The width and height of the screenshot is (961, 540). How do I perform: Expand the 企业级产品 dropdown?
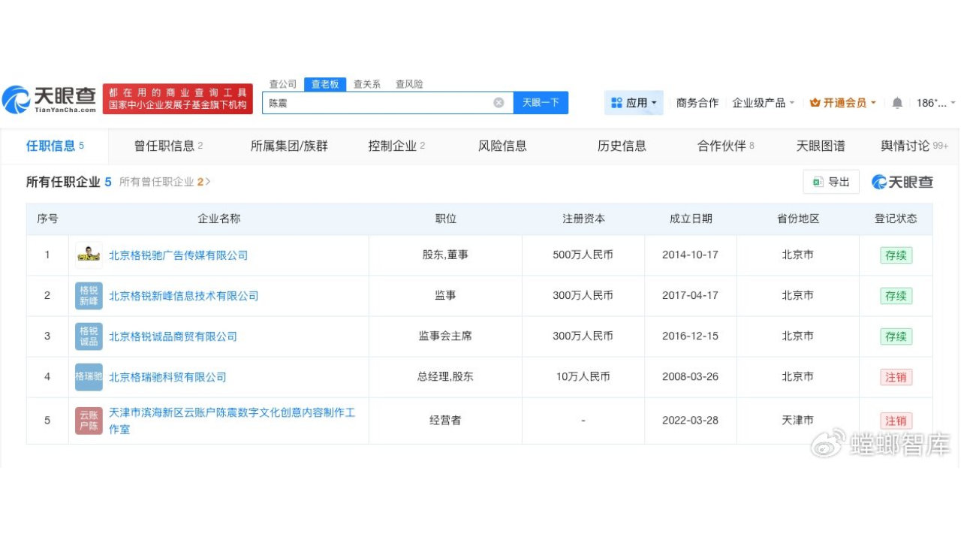pos(764,103)
